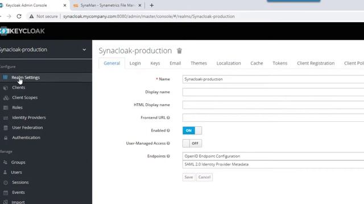Open the Cache tab
Image resolution: width=364 pixels, height=204 pixels.
point(257,63)
